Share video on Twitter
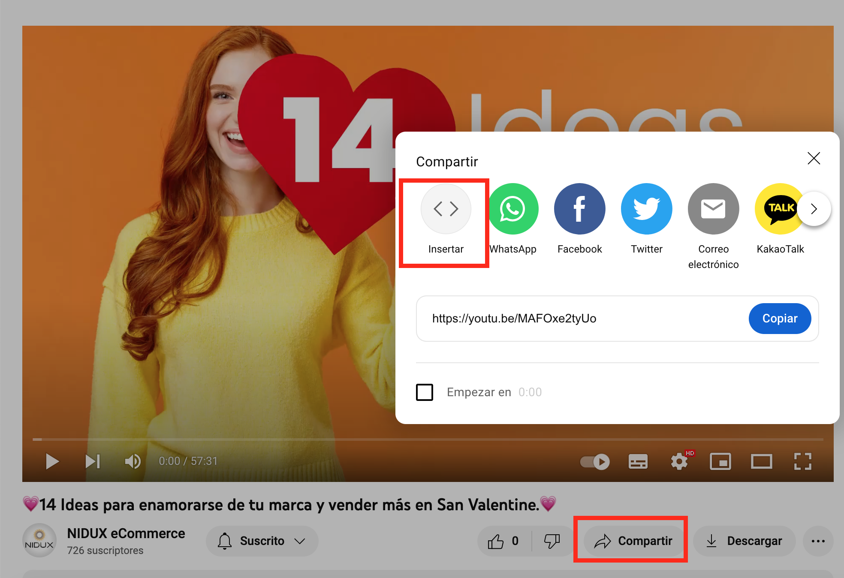This screenshot has height=578, width=844. (646, 209)
